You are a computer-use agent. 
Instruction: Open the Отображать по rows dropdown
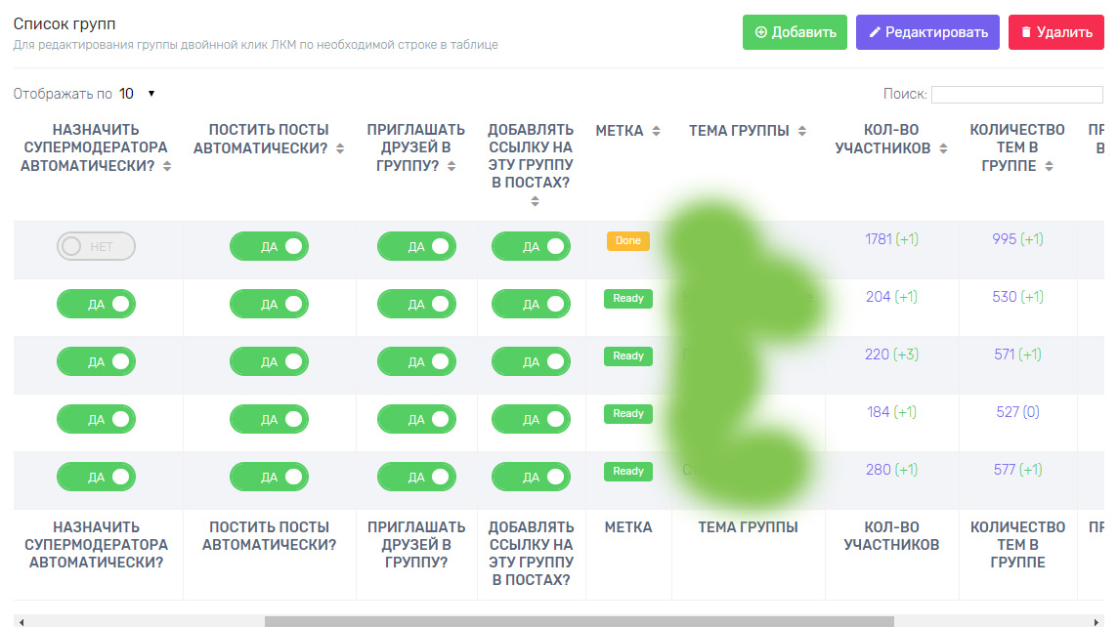click(137, 94)
